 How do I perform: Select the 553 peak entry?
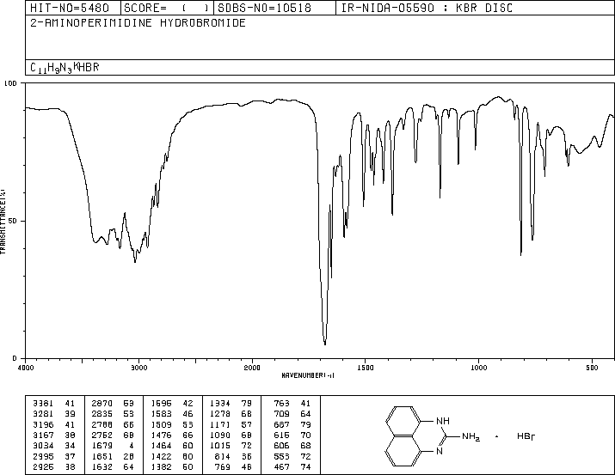(x=292, y=456)
